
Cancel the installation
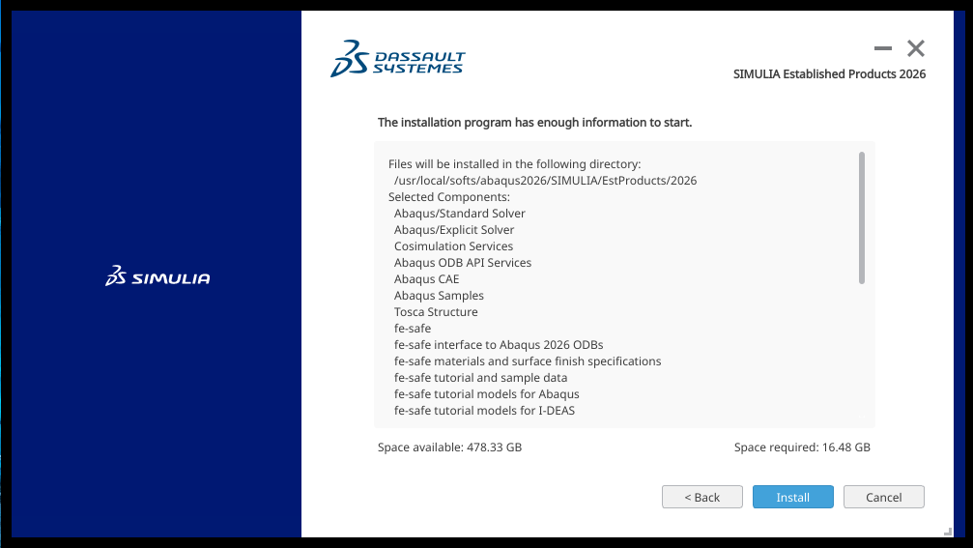click(884, 497)
